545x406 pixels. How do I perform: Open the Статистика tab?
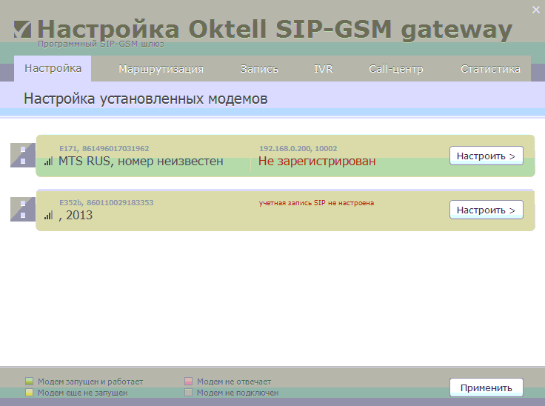coord(490,69)
